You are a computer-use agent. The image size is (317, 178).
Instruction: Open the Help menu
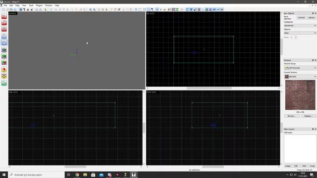pos(57,5)
